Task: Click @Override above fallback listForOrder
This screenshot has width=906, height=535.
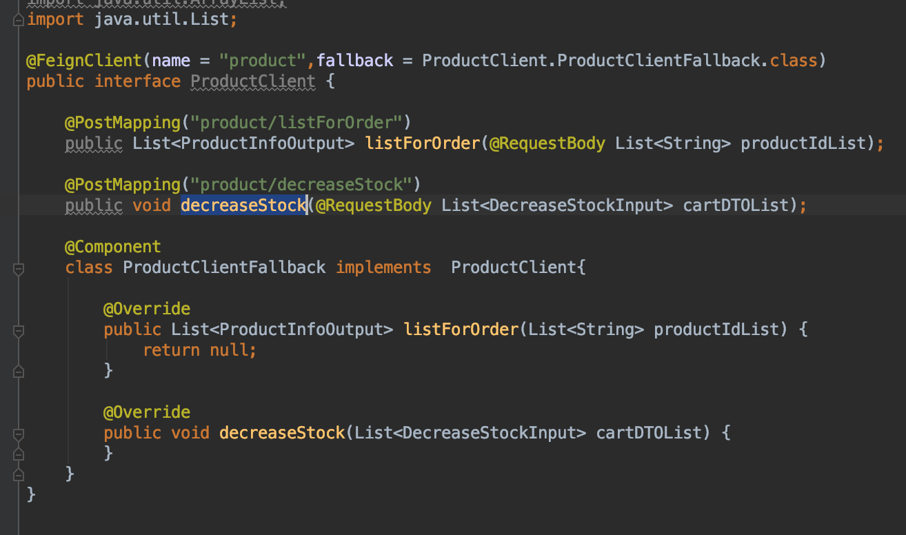Action: pos(147,309)
